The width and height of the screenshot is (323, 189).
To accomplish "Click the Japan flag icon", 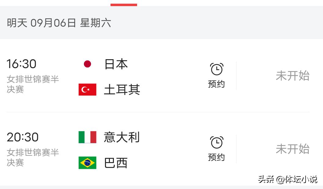I will (87, 64).
